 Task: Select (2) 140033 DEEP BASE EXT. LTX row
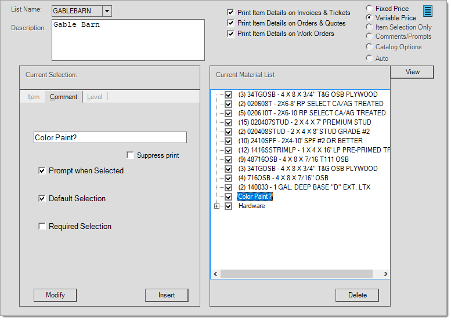[x=304, y=187]
